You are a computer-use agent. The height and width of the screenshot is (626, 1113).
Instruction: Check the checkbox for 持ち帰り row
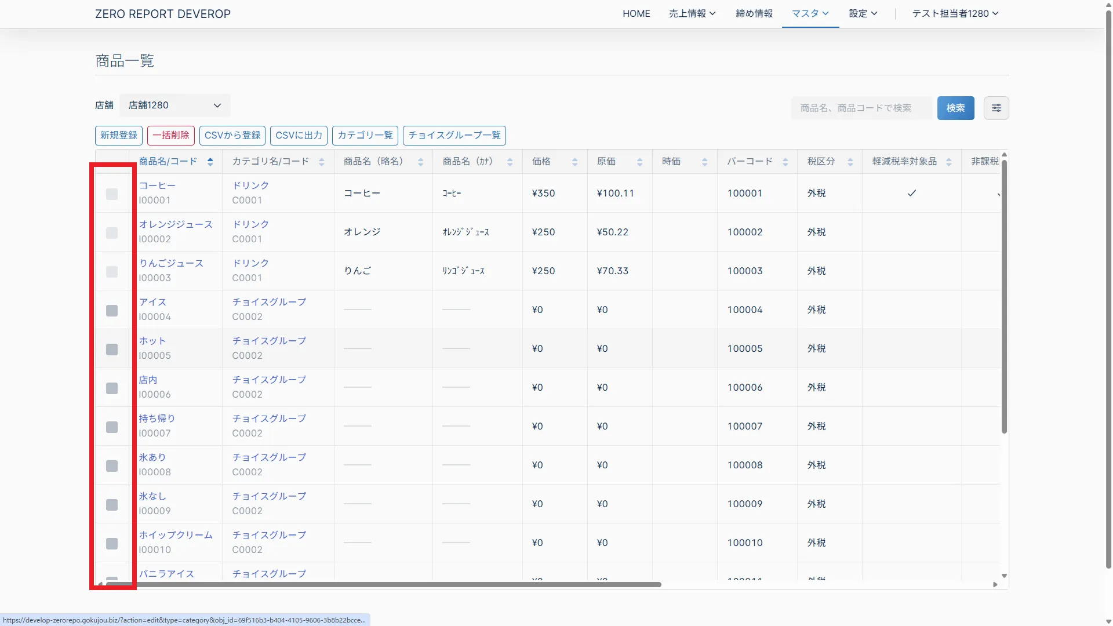click(x=112, y=427)
